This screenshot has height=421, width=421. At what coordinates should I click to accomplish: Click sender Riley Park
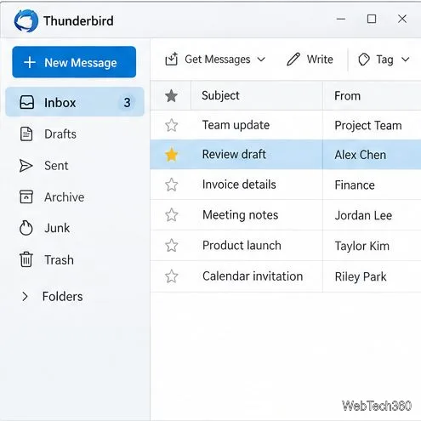[361, 276]
